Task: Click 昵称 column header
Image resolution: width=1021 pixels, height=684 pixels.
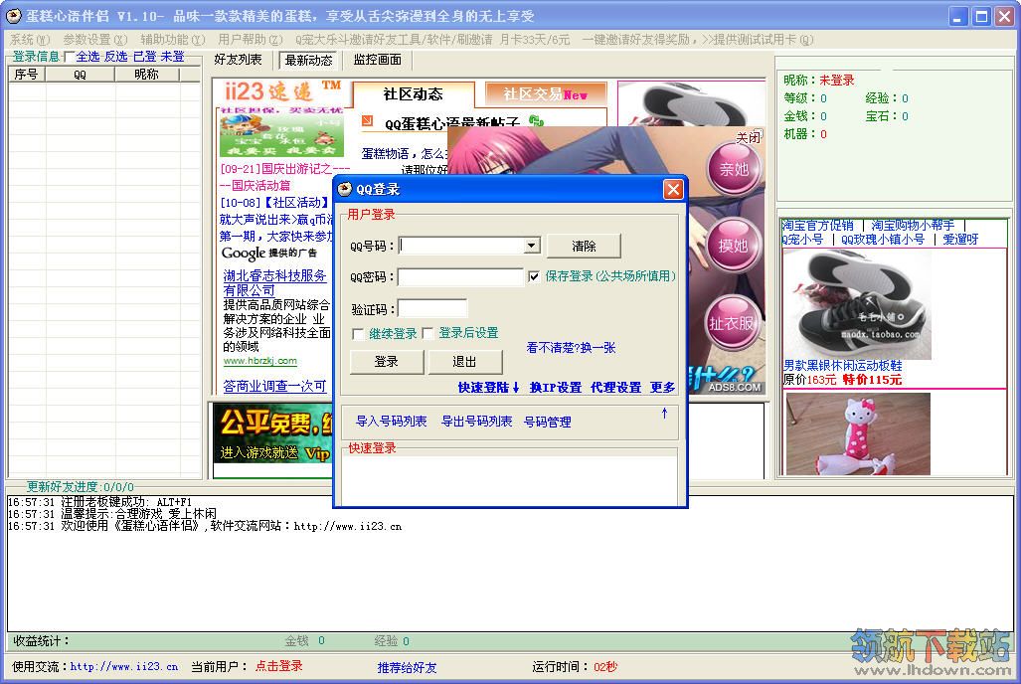Action: click(146, 75)
